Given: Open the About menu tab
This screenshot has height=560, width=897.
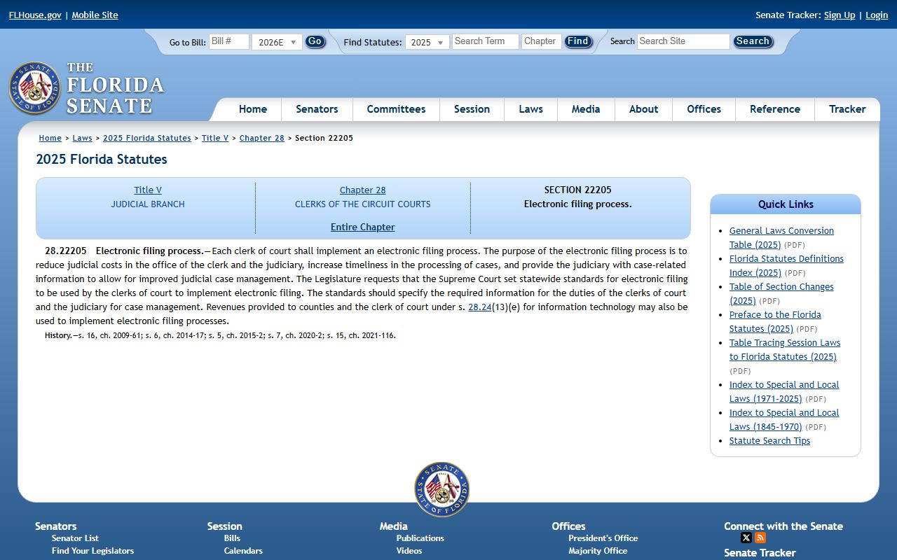Looking at the screenshot, I should point(643,109).
